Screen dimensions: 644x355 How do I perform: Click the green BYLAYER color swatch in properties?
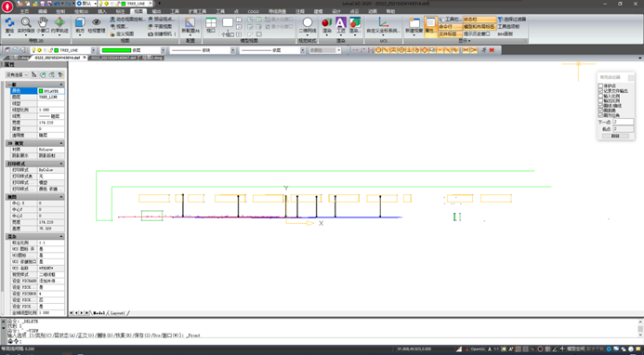[41, 91]
